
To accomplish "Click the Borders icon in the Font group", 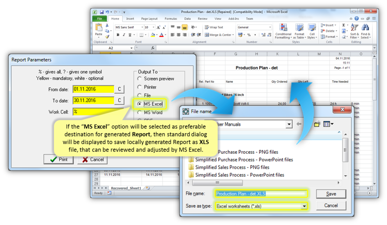I will click(x=141, y=35).
